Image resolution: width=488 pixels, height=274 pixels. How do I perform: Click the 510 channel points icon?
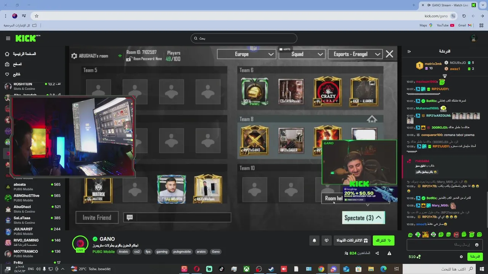[x=419, y=257]
